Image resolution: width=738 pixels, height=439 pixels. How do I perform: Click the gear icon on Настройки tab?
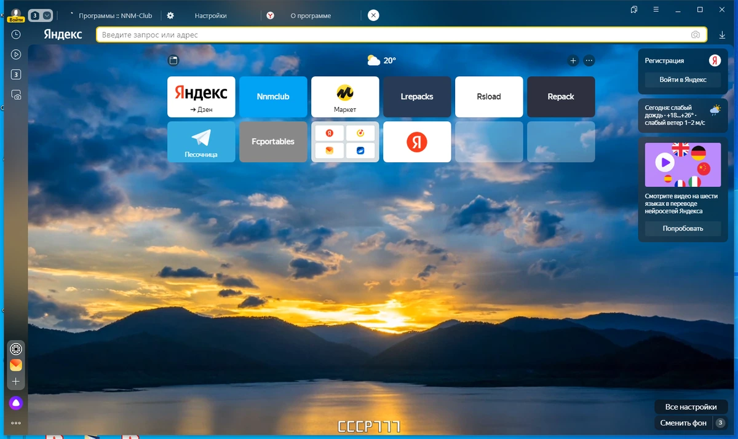click(x=170, y=15)
